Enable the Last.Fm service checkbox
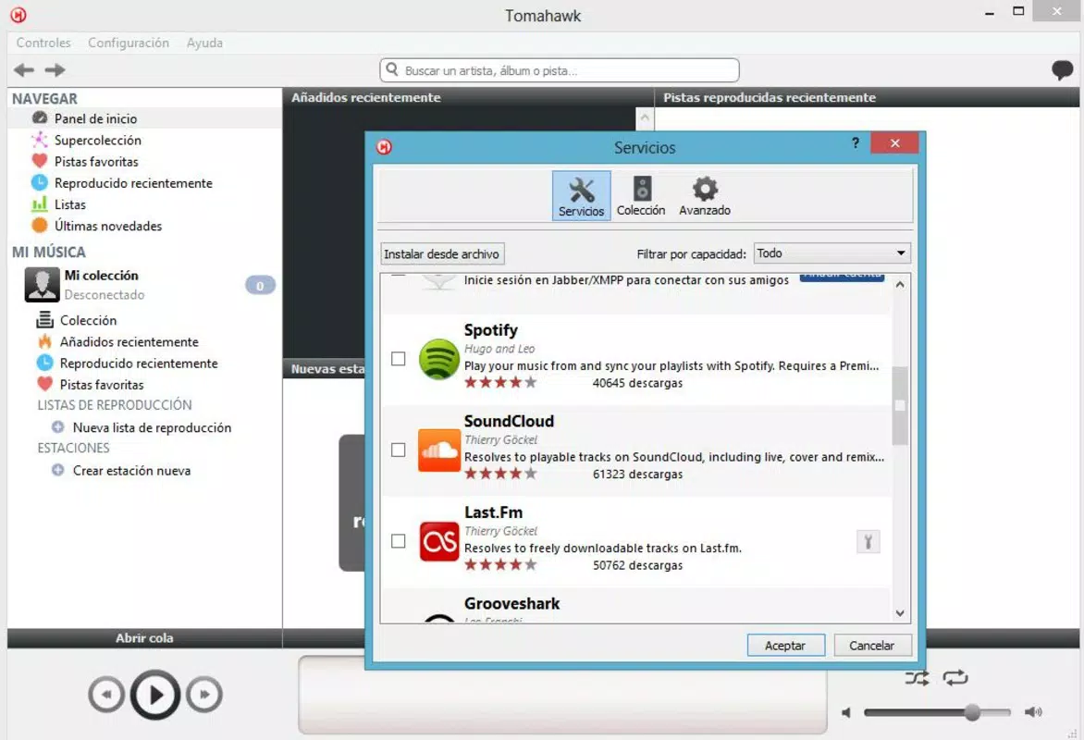1084x740 pixels. tap(399, 541)
